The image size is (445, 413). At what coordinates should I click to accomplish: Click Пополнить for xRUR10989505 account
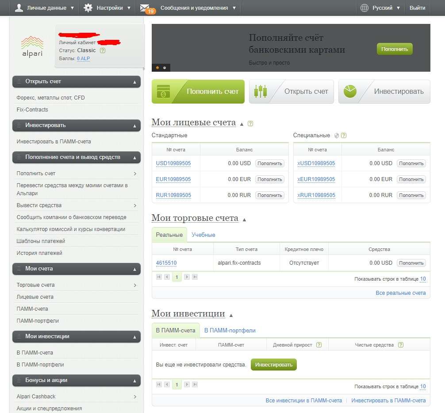click(411, 195)
